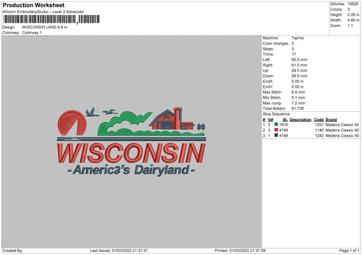Select stitch count '4749' in stop sequence

click(x=284, y=131)
